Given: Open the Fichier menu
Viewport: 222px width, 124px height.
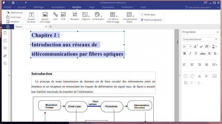Looking at the screenshot, I should (8, 7).
